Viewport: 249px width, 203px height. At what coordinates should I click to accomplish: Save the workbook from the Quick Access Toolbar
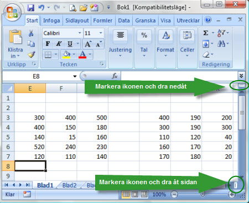pos(30,8)
